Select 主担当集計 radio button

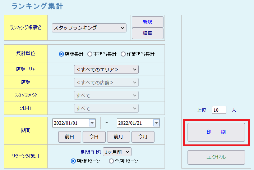(90, 54)
